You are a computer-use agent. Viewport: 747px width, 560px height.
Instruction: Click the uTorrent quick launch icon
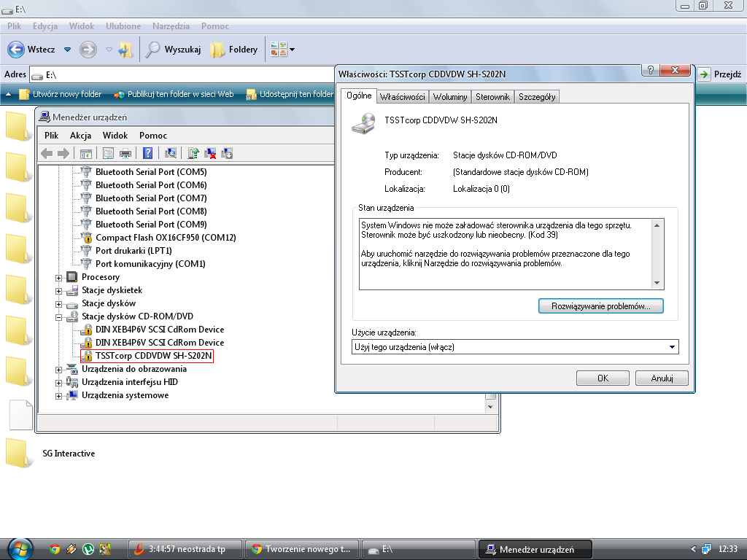point(88,549)
